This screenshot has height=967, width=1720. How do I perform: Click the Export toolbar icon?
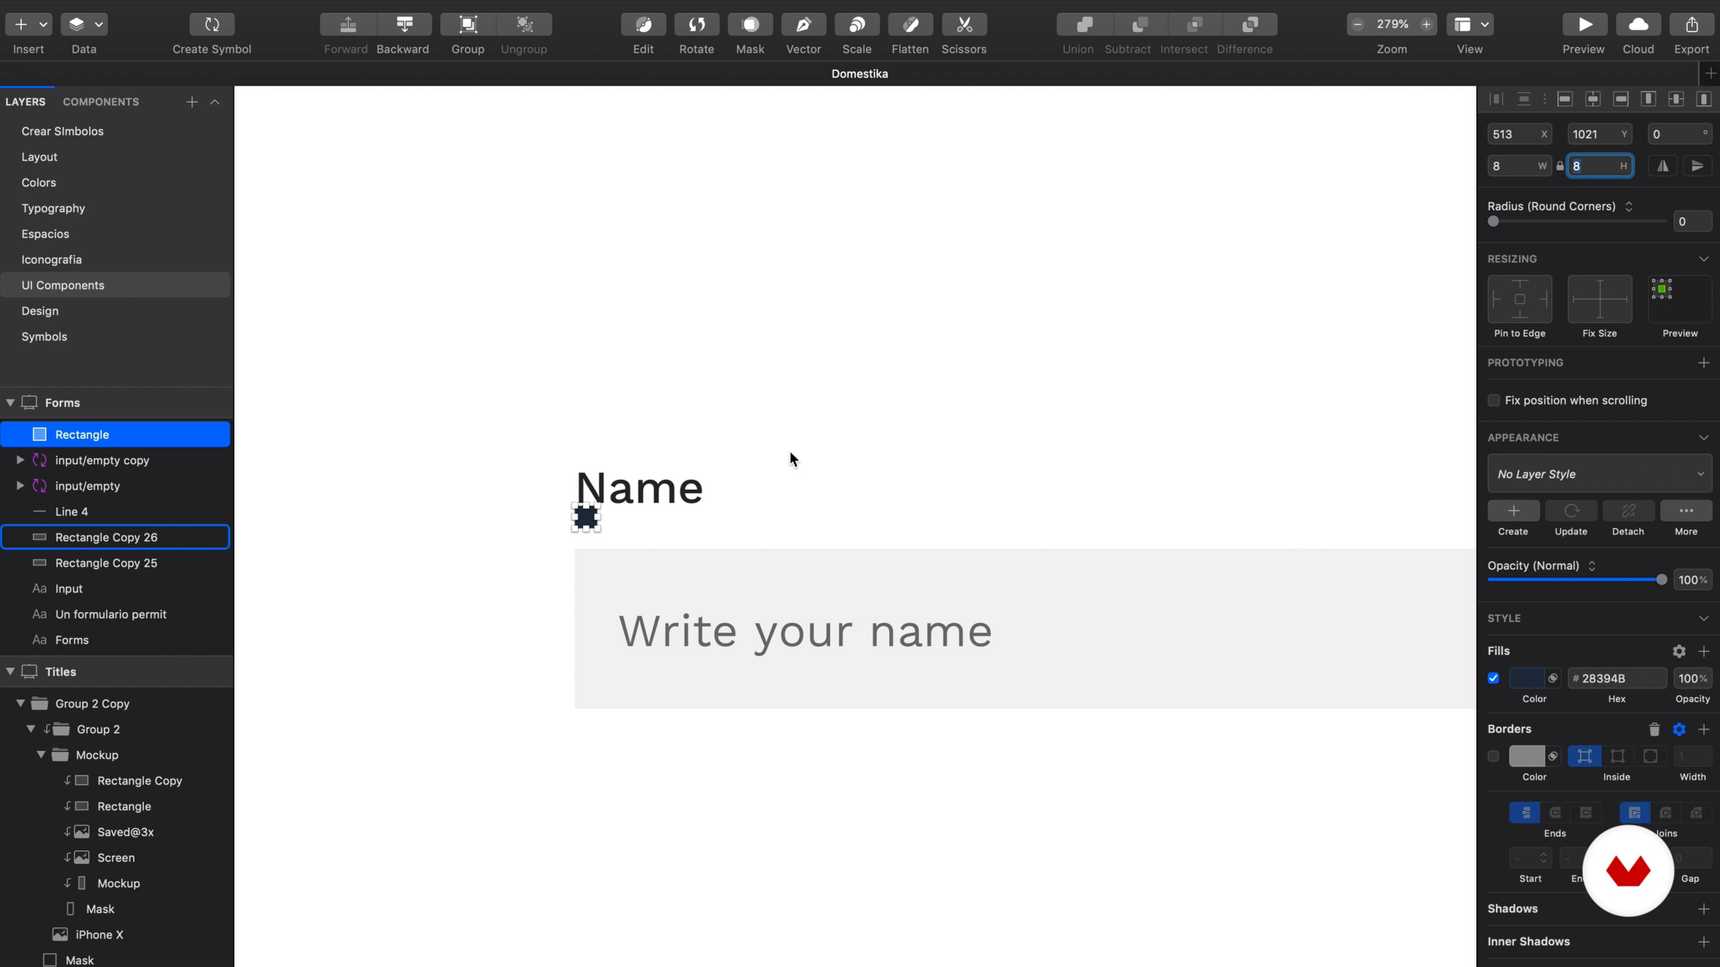click(x=1692, y=25)
